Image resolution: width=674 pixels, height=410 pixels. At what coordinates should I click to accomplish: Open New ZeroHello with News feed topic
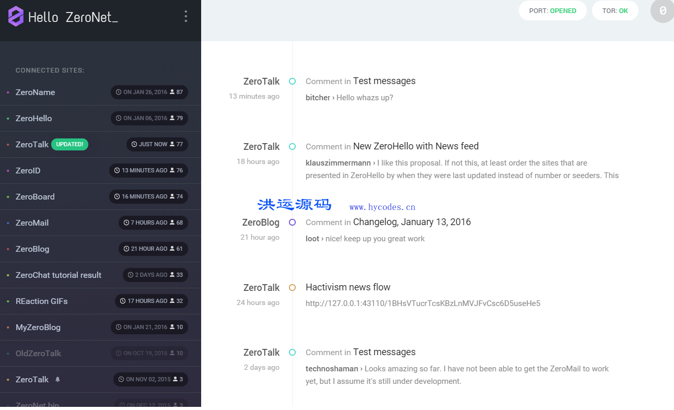tap(416, 146)
